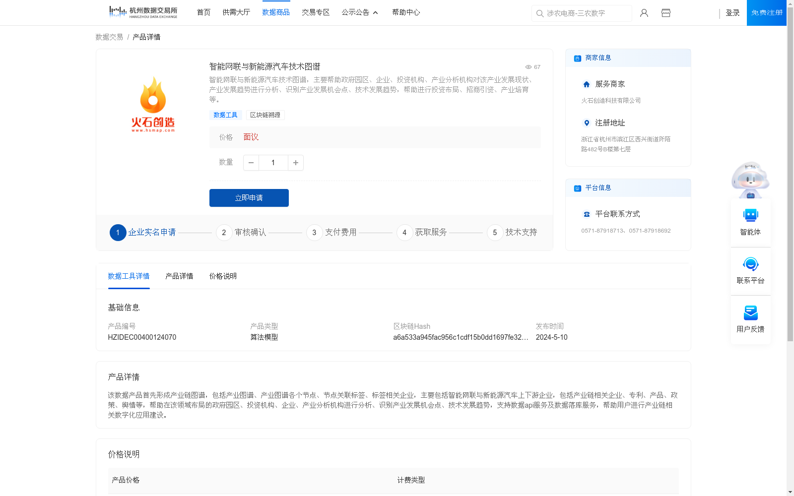Click the 立即申请 button
Viewport: 794px width, 496px height.
click(x=249, y=198)
